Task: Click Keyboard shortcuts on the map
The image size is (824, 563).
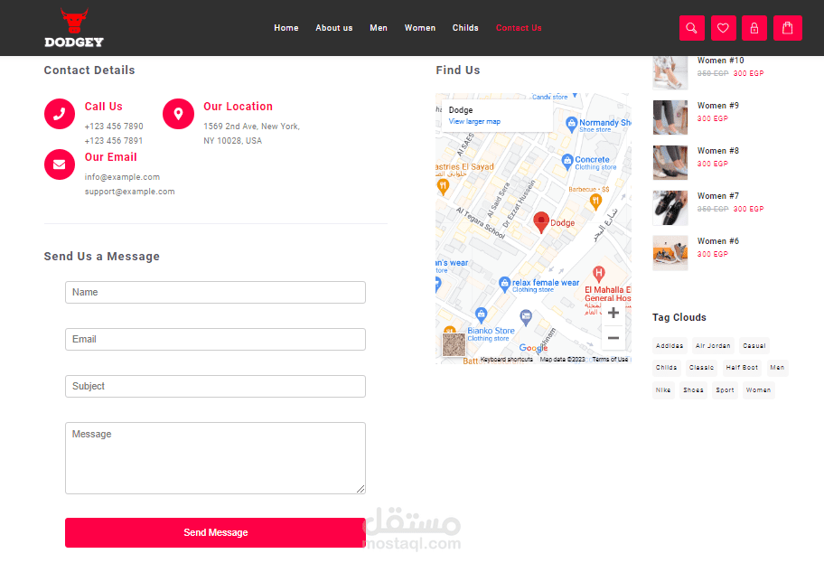Action: coord(507,360)
